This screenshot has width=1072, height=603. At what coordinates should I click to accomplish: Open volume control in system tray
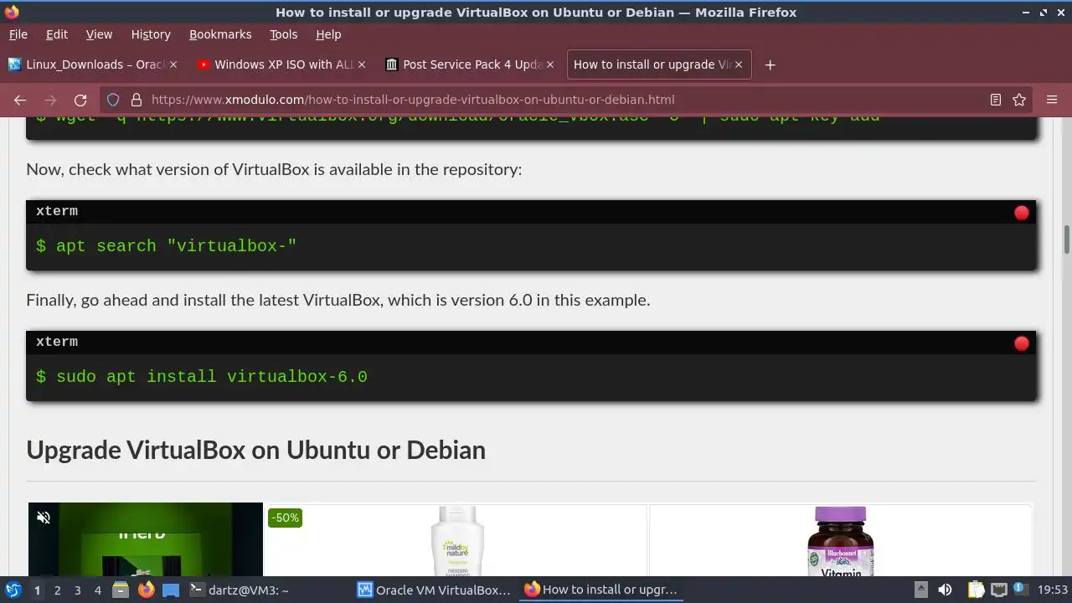[x=945, y=590]
